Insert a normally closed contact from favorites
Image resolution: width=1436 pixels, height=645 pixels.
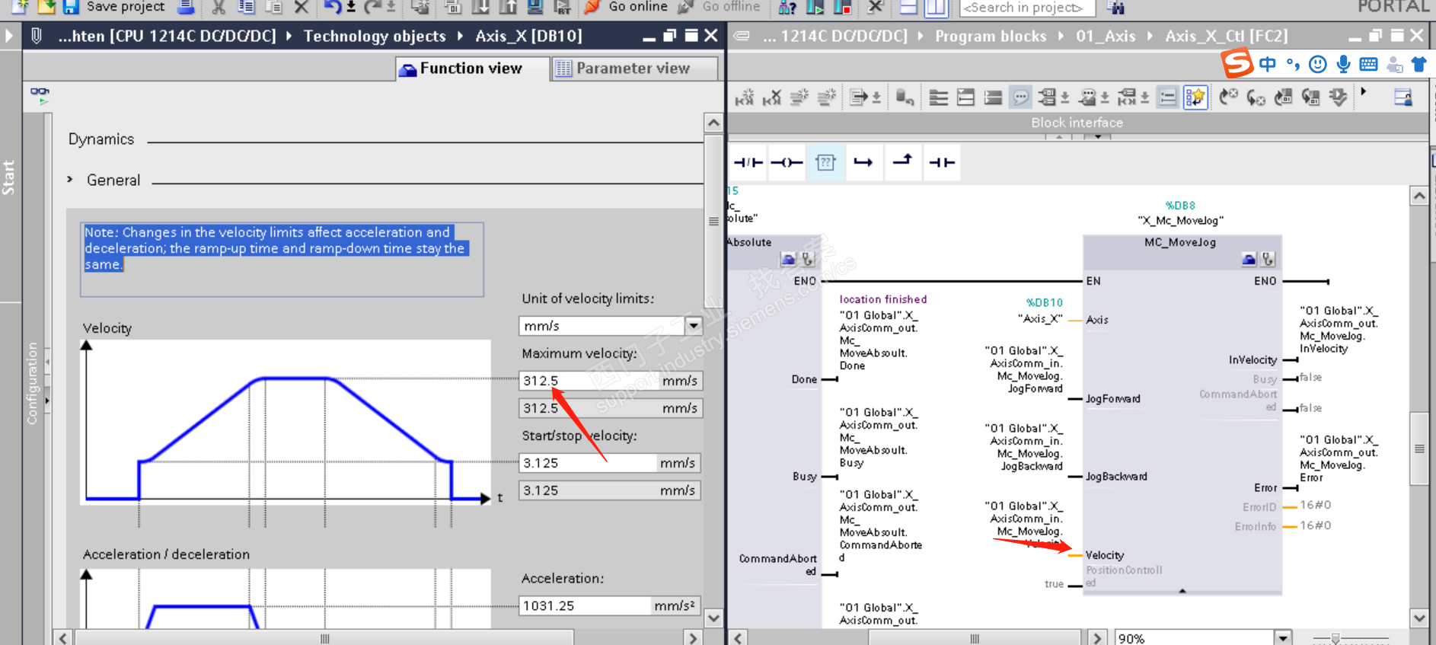pyautogui.click(x=748, y=162)
